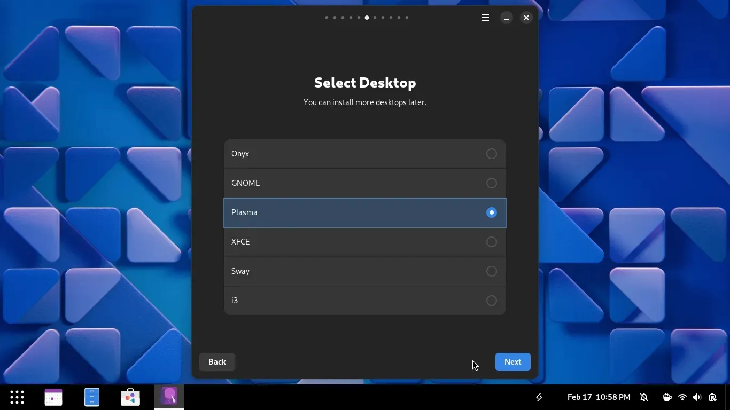Viewport: 730px width, 410px height.
Task: Open the software store from taskbar
Action: (130, 397)
